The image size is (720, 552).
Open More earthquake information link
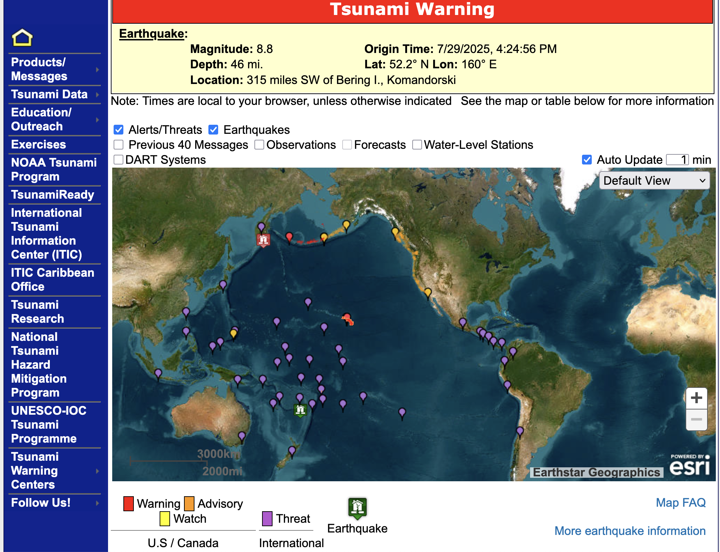[630, 531]
